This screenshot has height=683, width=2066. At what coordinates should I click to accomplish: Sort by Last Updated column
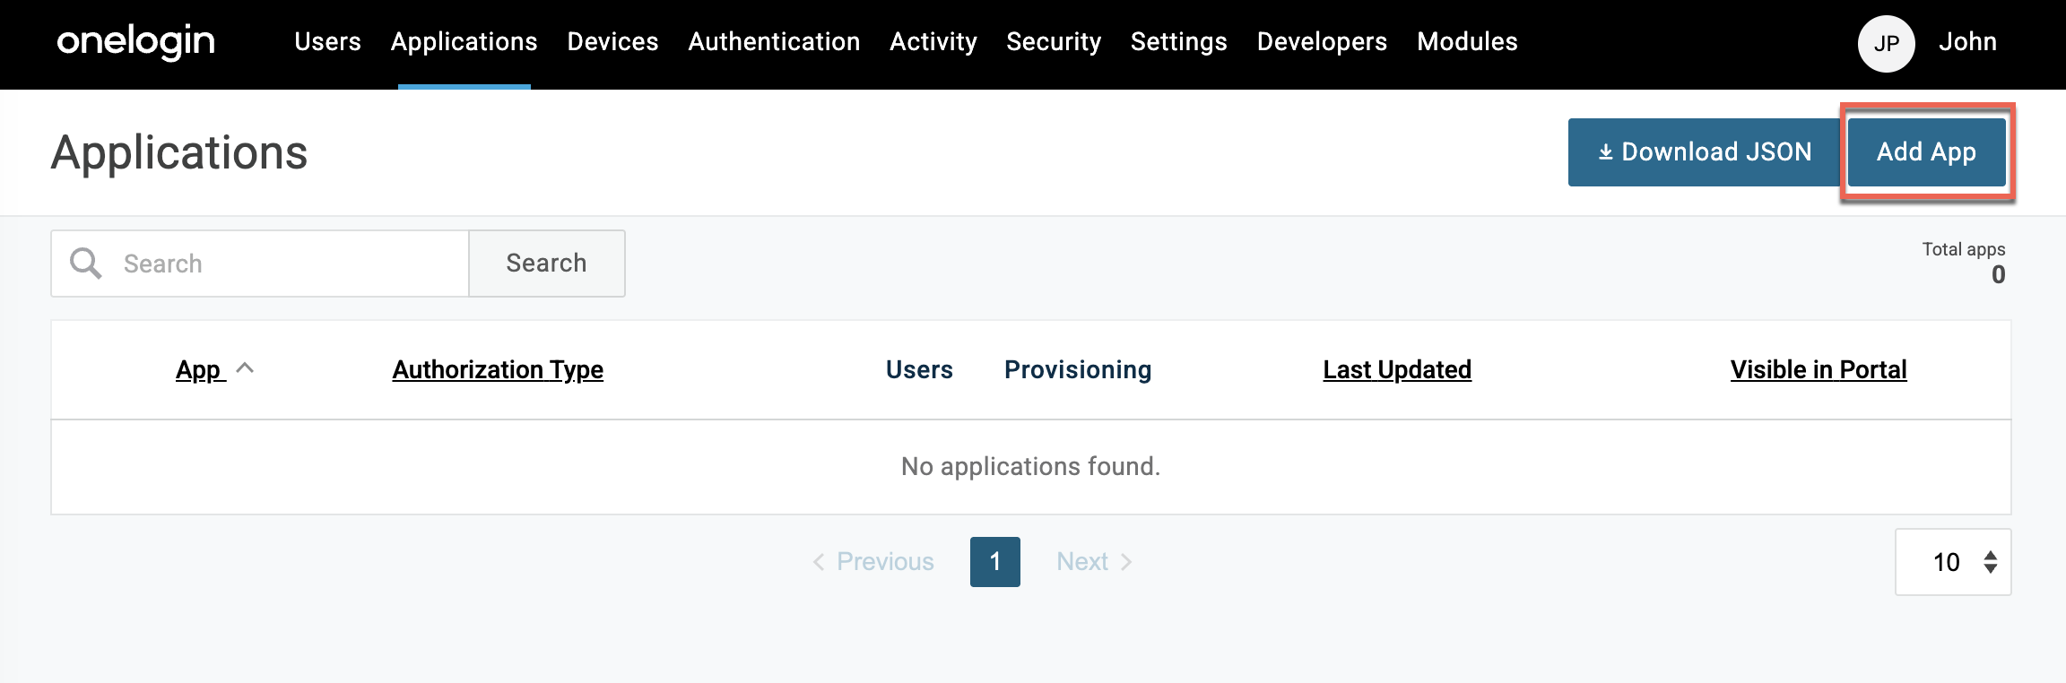pyautogui.click(x=1397, y=369)
